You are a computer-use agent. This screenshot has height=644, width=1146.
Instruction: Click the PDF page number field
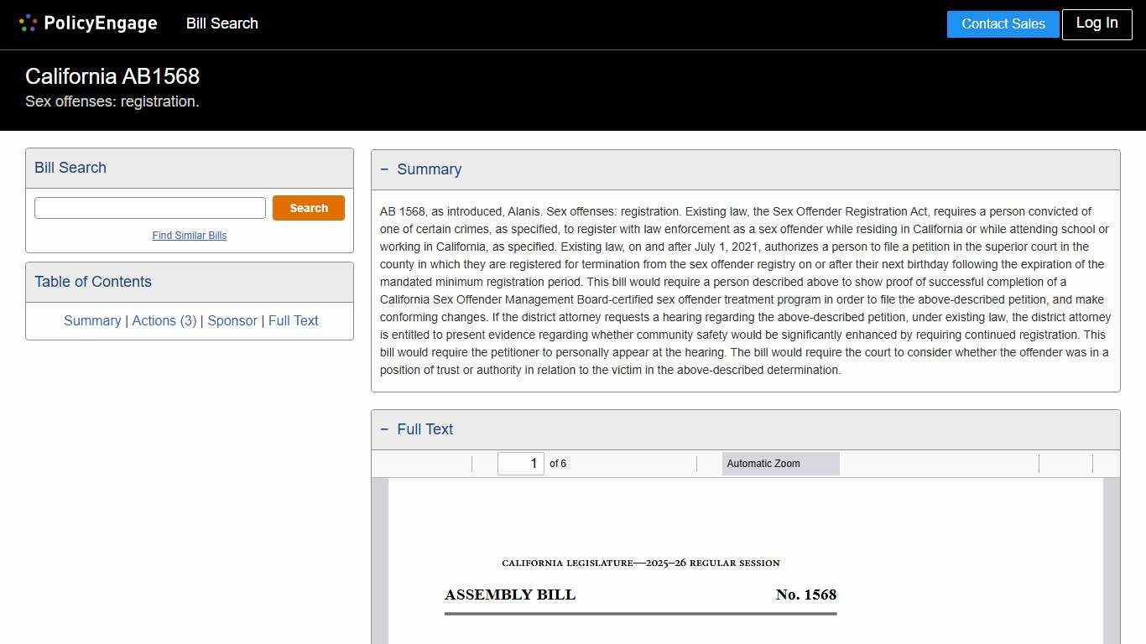pos(520,463)
